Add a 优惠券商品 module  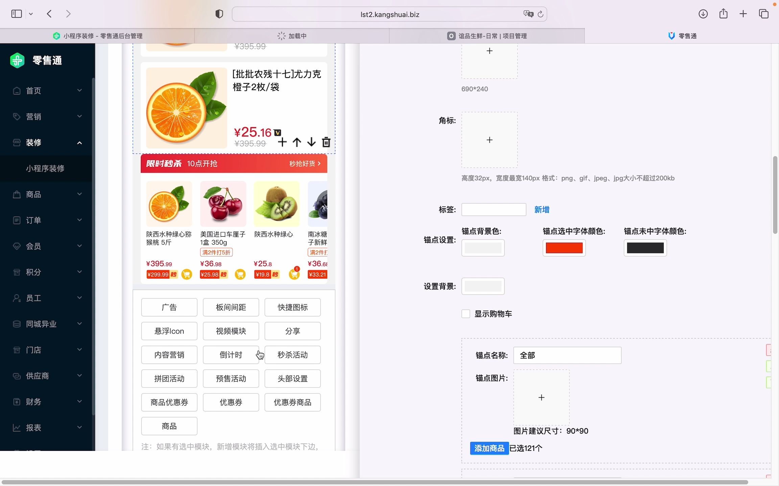tap(292, 402)
